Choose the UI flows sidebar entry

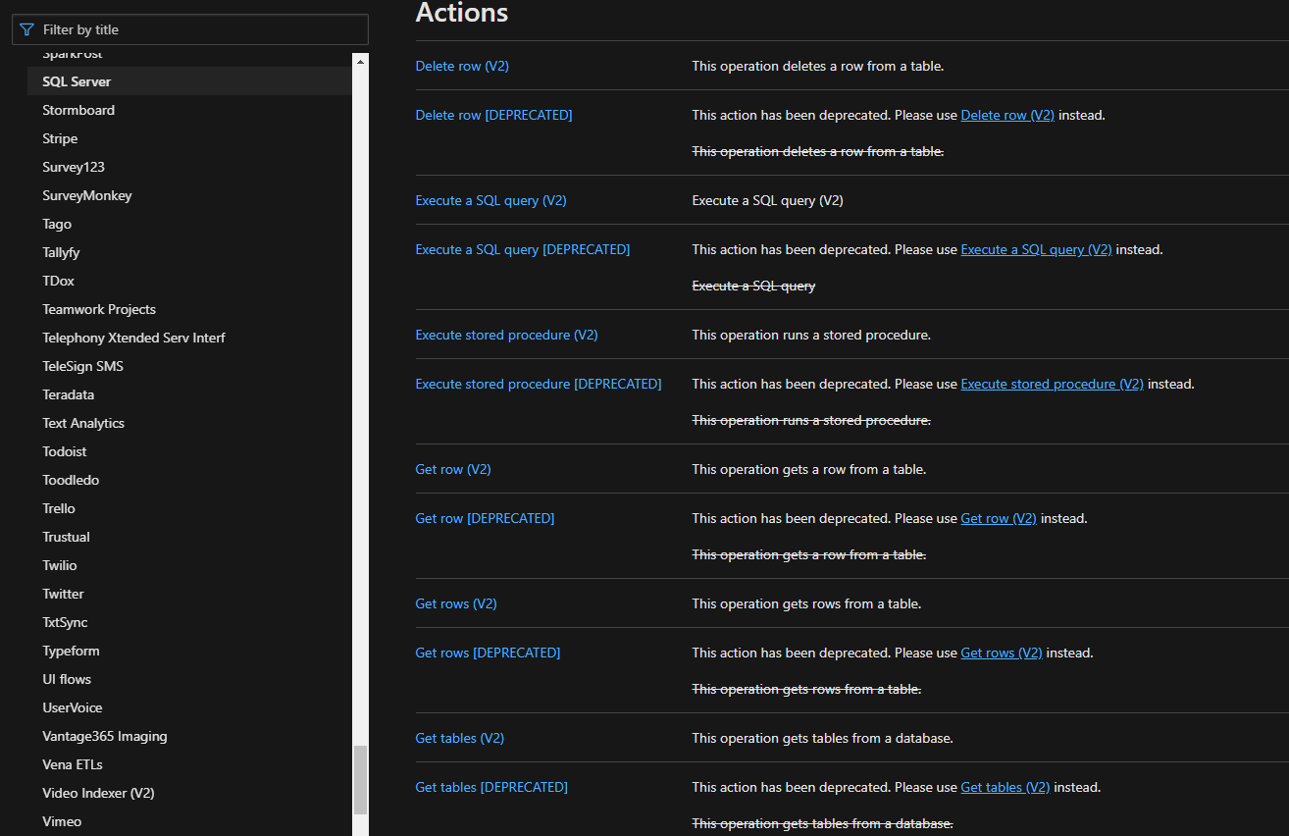click(x=67, y=679)
